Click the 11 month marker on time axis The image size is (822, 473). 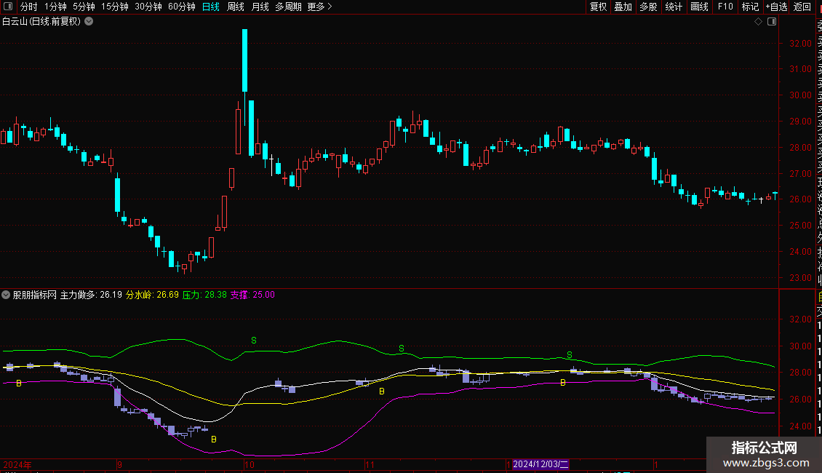coord(370,464)
